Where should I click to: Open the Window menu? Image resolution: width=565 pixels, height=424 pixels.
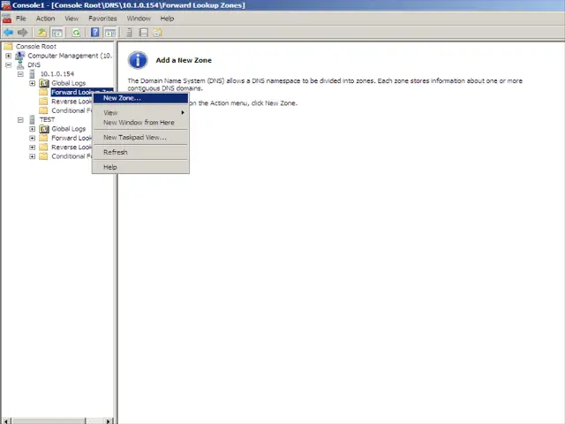pyautogui.click(x=139, y=19)
